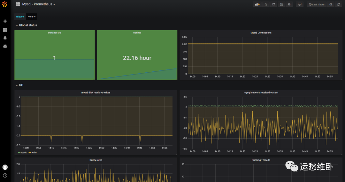This screenshot has width=345, height=182.
Task: Open the Help question mark icon
Action: (x=5, y=175)
